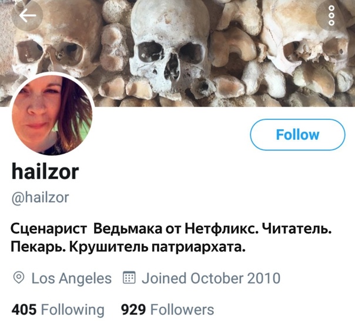View the skulls header banner image
This screenshot has height=329, width=355.
tap(177, 53)
